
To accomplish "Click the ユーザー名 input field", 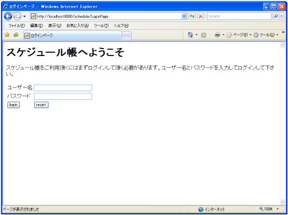I will [x=63, y=88].
